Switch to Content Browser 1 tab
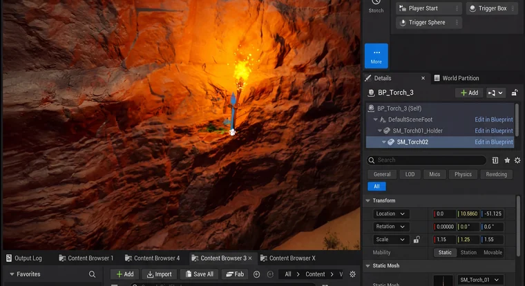 pyautogui.click(x=86, y=258)
